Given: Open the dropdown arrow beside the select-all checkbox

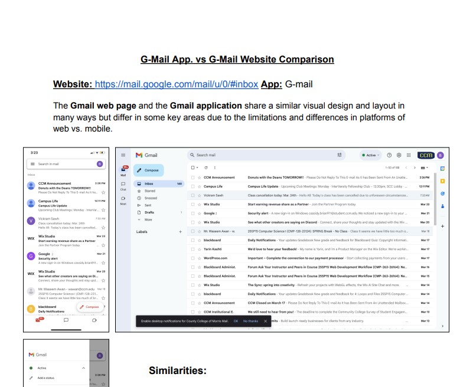Looking at the screenshot, I should pos(197,168).
